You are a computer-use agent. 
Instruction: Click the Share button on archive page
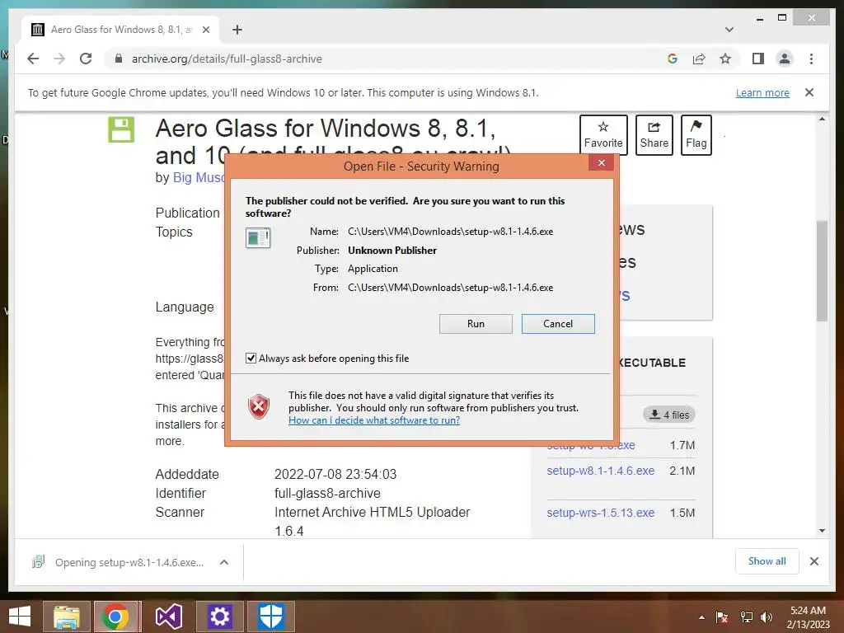coord(654,134)
